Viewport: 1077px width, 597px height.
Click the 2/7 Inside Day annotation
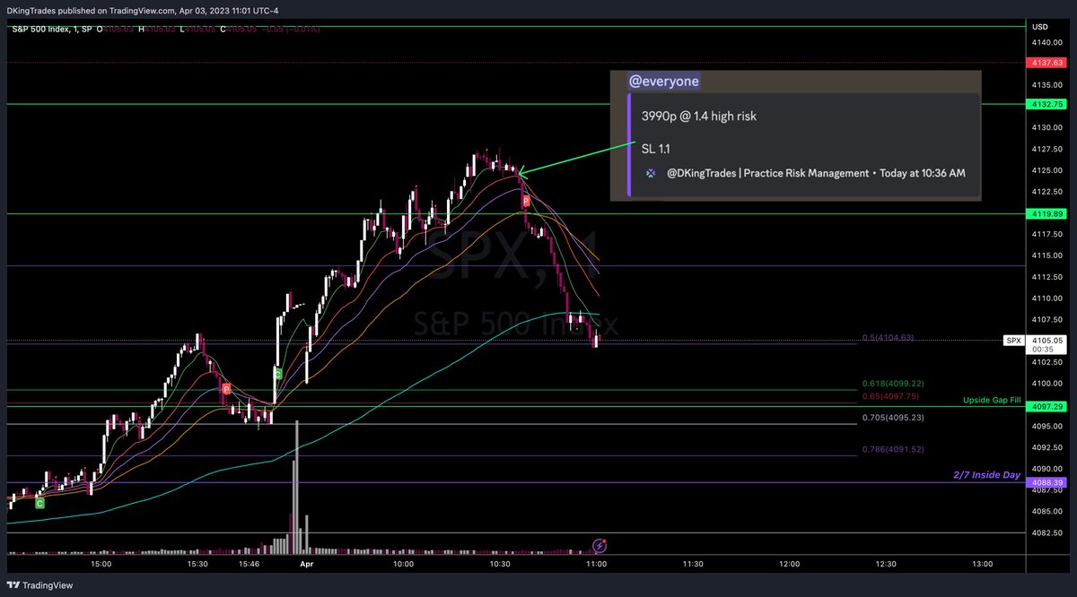click(x=987, y=475)
